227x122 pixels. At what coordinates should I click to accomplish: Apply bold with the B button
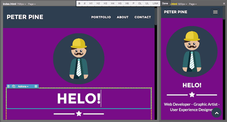[79, 3]
